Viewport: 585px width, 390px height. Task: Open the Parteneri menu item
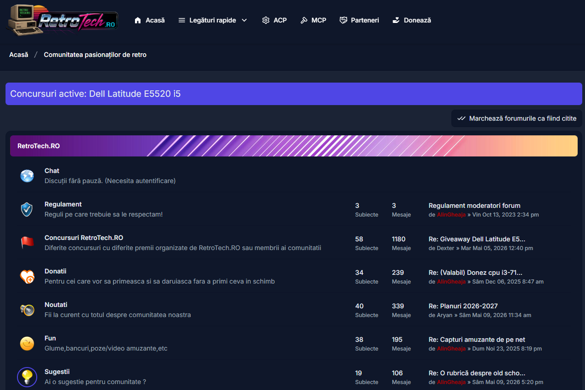(x=359, y=20)
